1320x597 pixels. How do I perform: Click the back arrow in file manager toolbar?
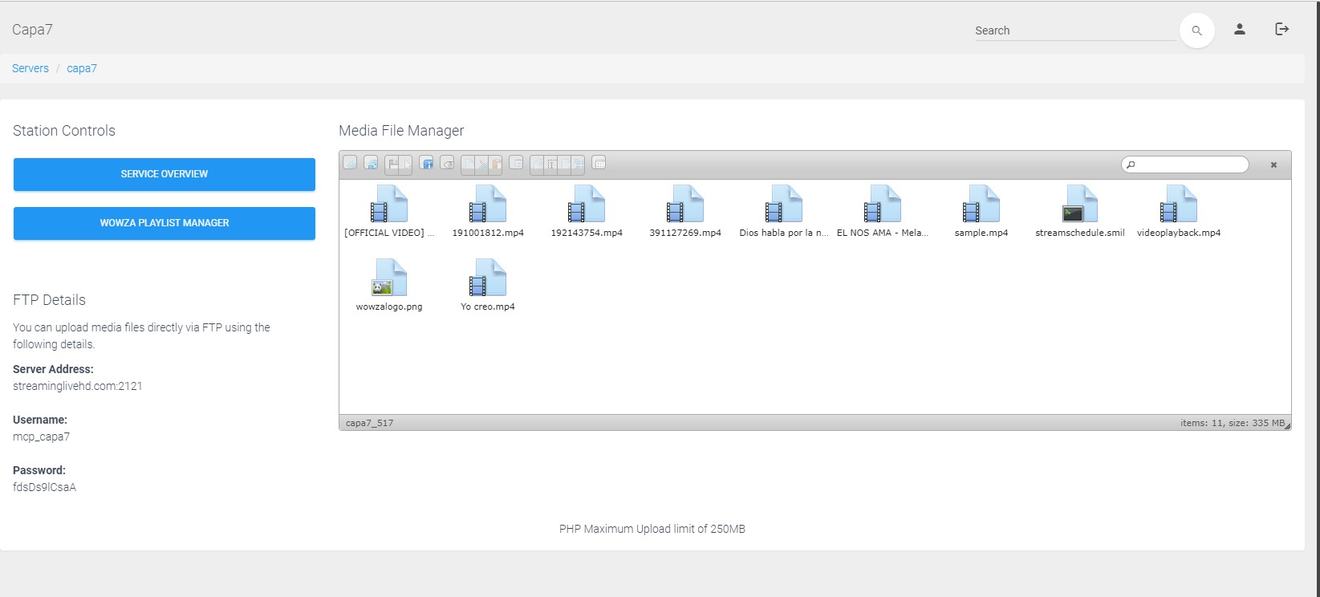(351, 164)
